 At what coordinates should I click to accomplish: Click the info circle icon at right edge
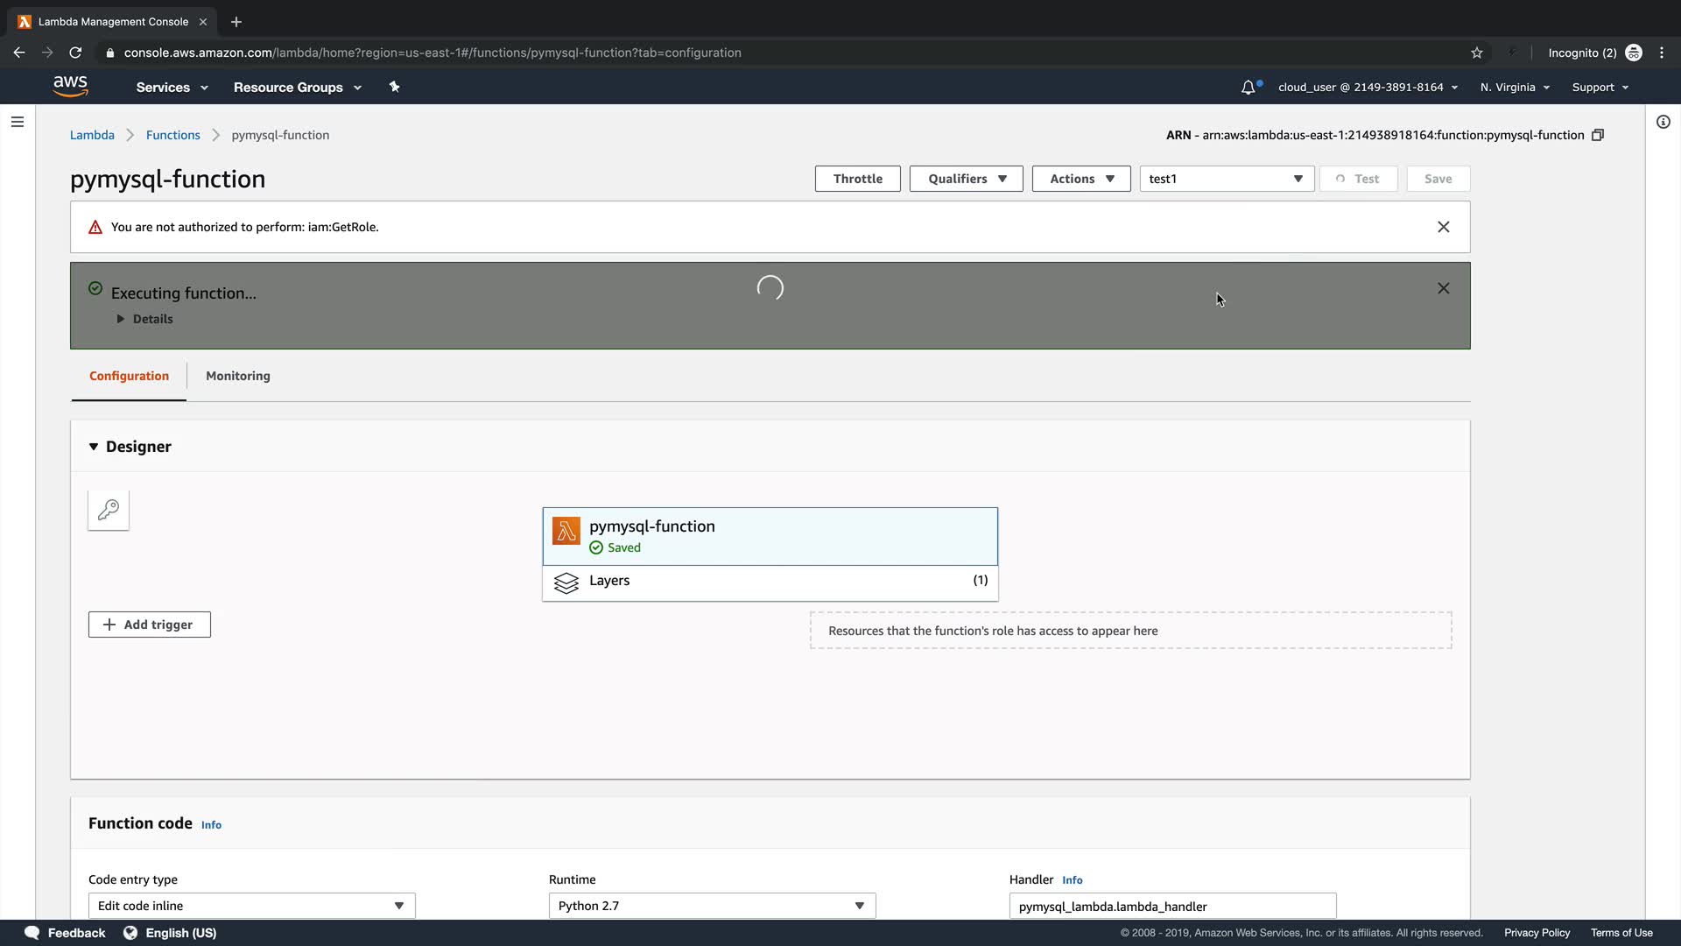(x=1663, y=122)
